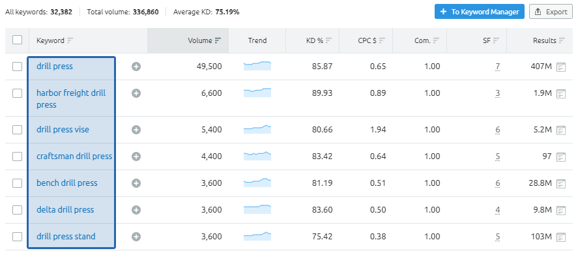578x253 pixels.
Task: Open the 'craftsman drill press' keyword link
Action: 74,156
